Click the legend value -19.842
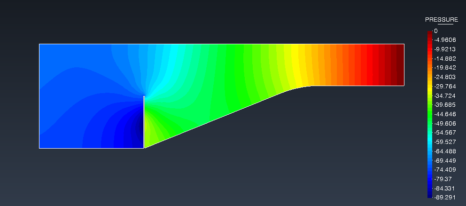This screenshot has height=206, width=466. pyautogui.click(x=444, y=68)
